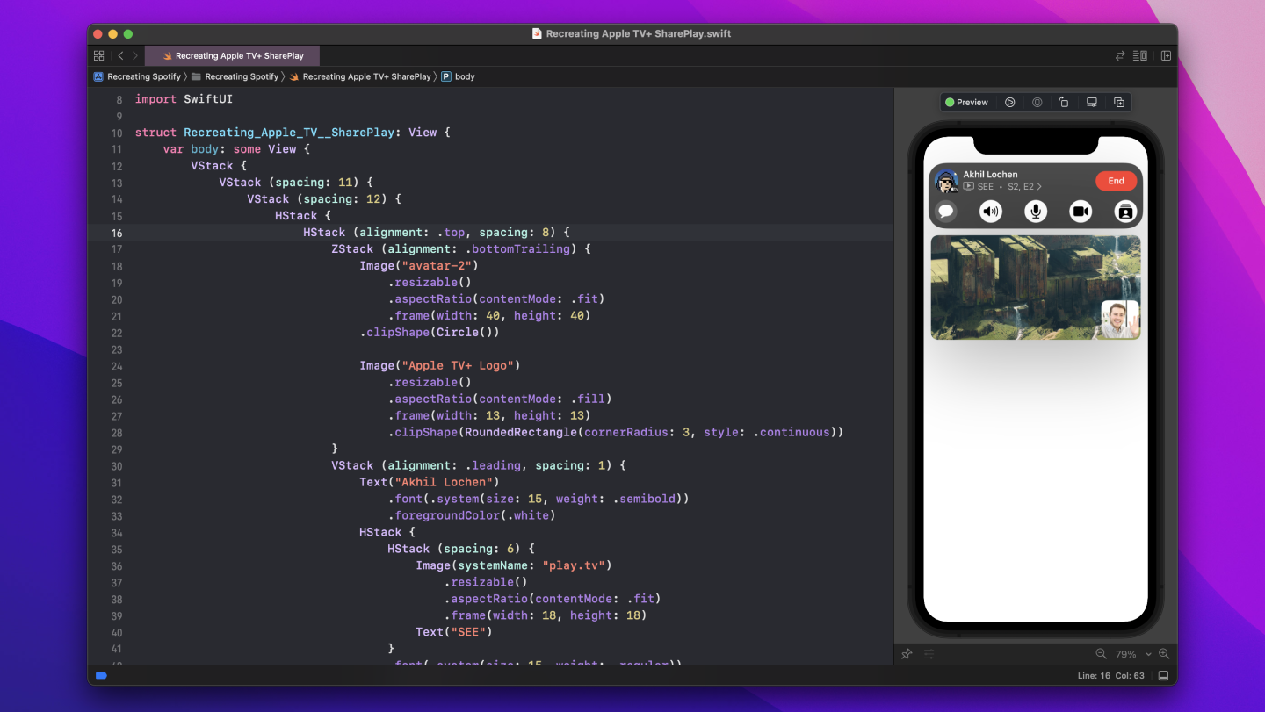
Task: Toggle the video camera button in preview
Action: pyautogui.click(x=1081, y=211)
